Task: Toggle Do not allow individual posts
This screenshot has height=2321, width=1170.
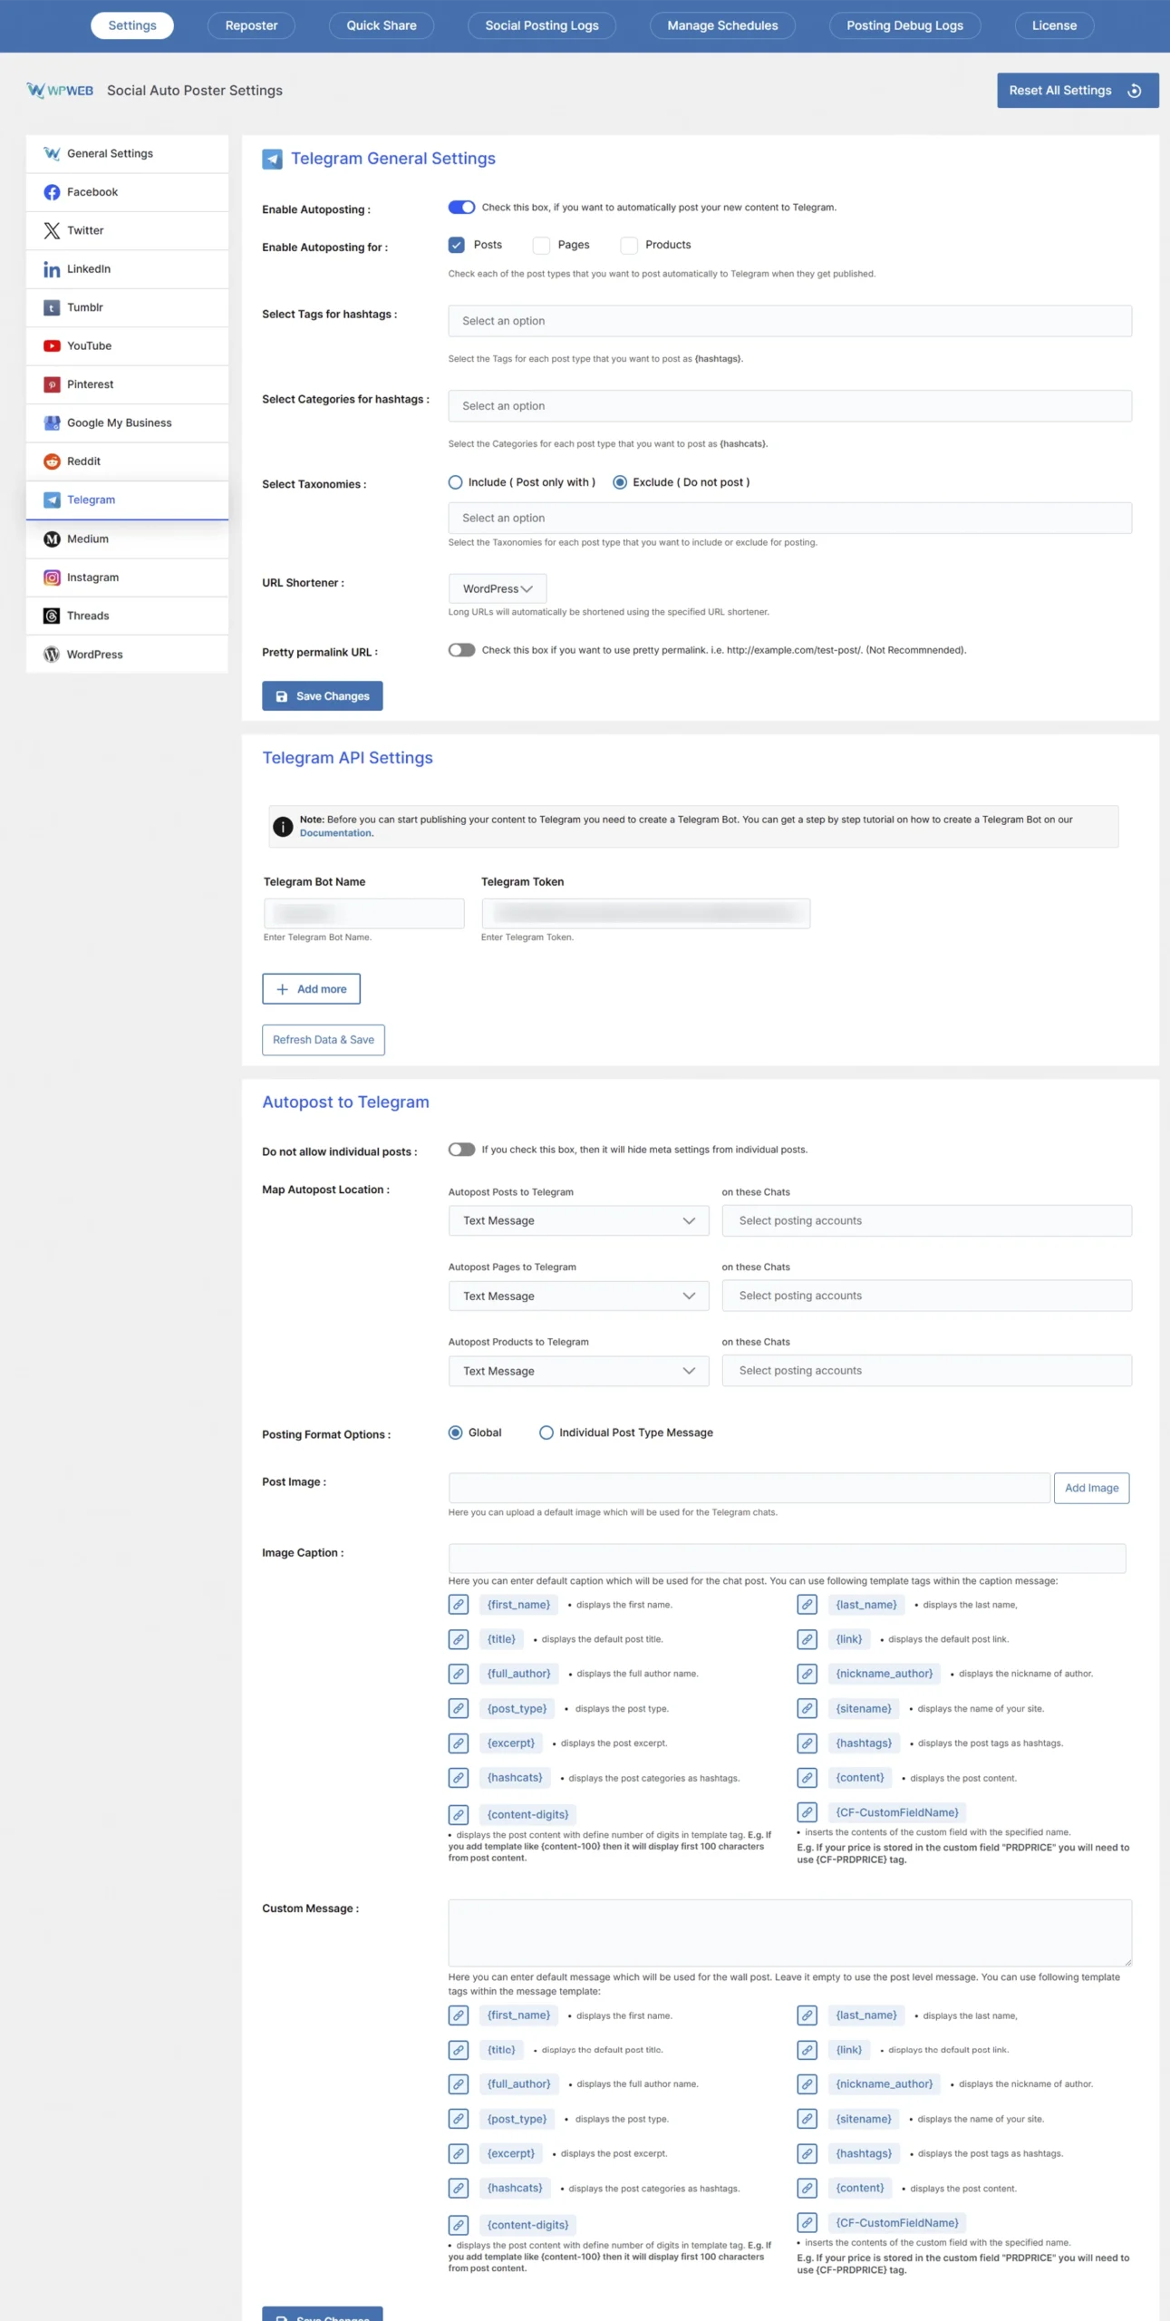Action: tap(461, 1150)
